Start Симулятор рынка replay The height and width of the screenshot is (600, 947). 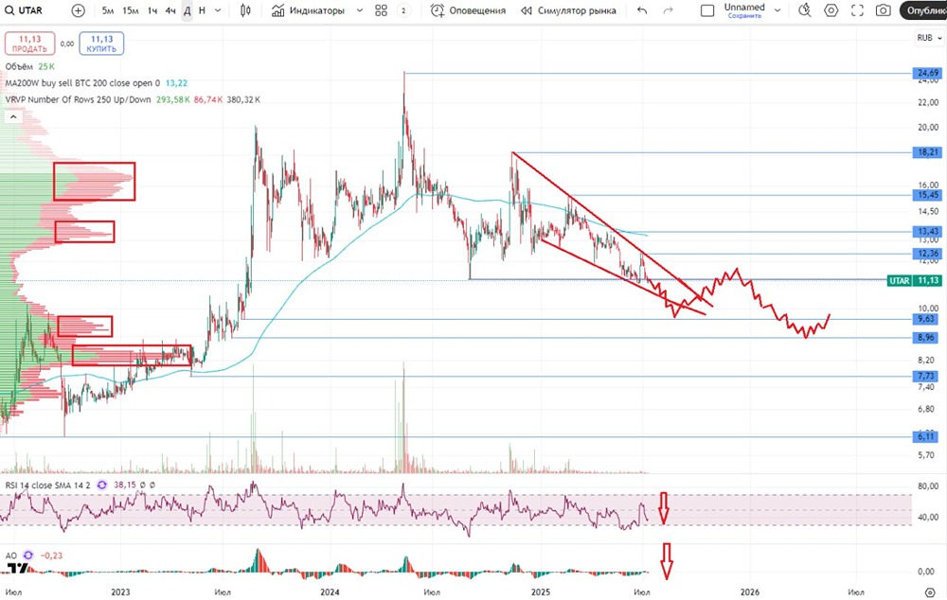tap(568, 10)
